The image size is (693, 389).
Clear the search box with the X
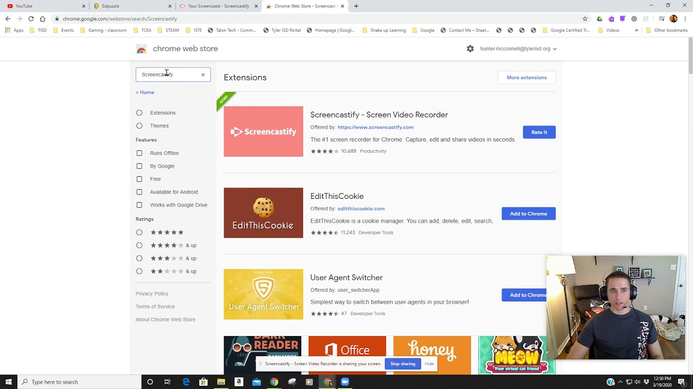(203, 75)
